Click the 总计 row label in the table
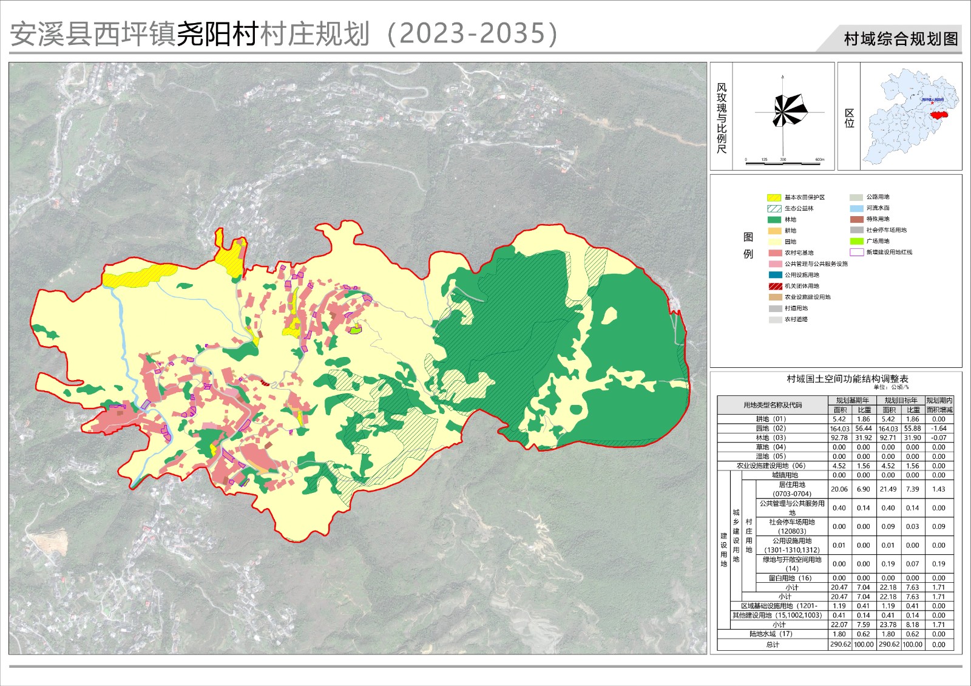The height and width of the screenshot is (686, 971). pos(772,644)
